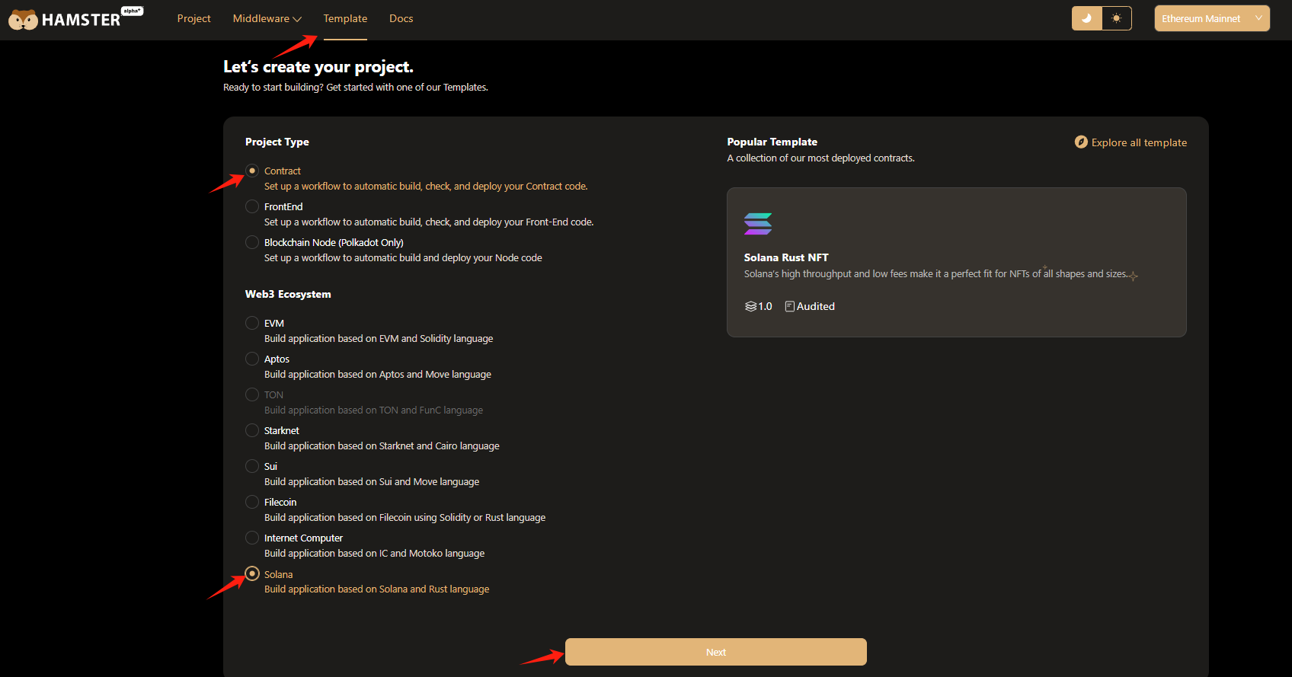
Task: Click 'Build application based on Starknet and Cairo language'
Action: [x=382, y=445]
